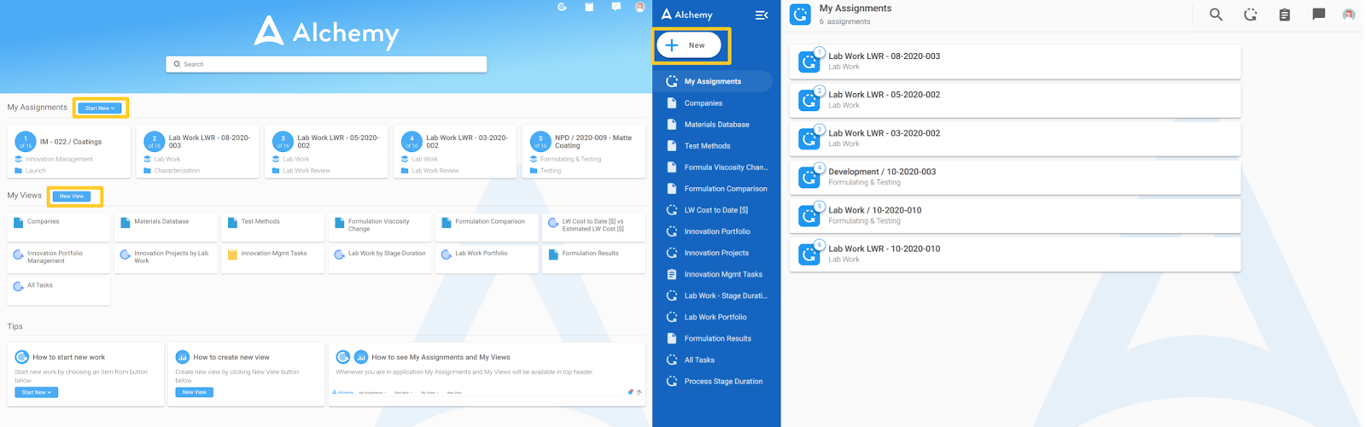Click the cycle icon on How to start new work
The width and height of the screenshot is (1366, 427).
[22, 357]
